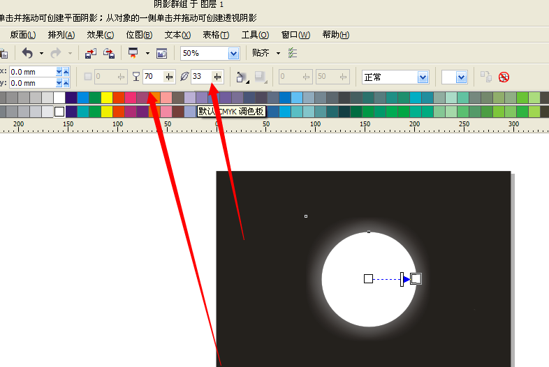Pick the magenta swatch in bottom palette row
This screenshot has width=549, height=367.
(131, 112)
